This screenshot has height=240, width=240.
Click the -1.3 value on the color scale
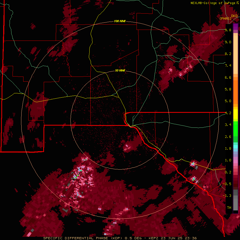coord(227,196)
